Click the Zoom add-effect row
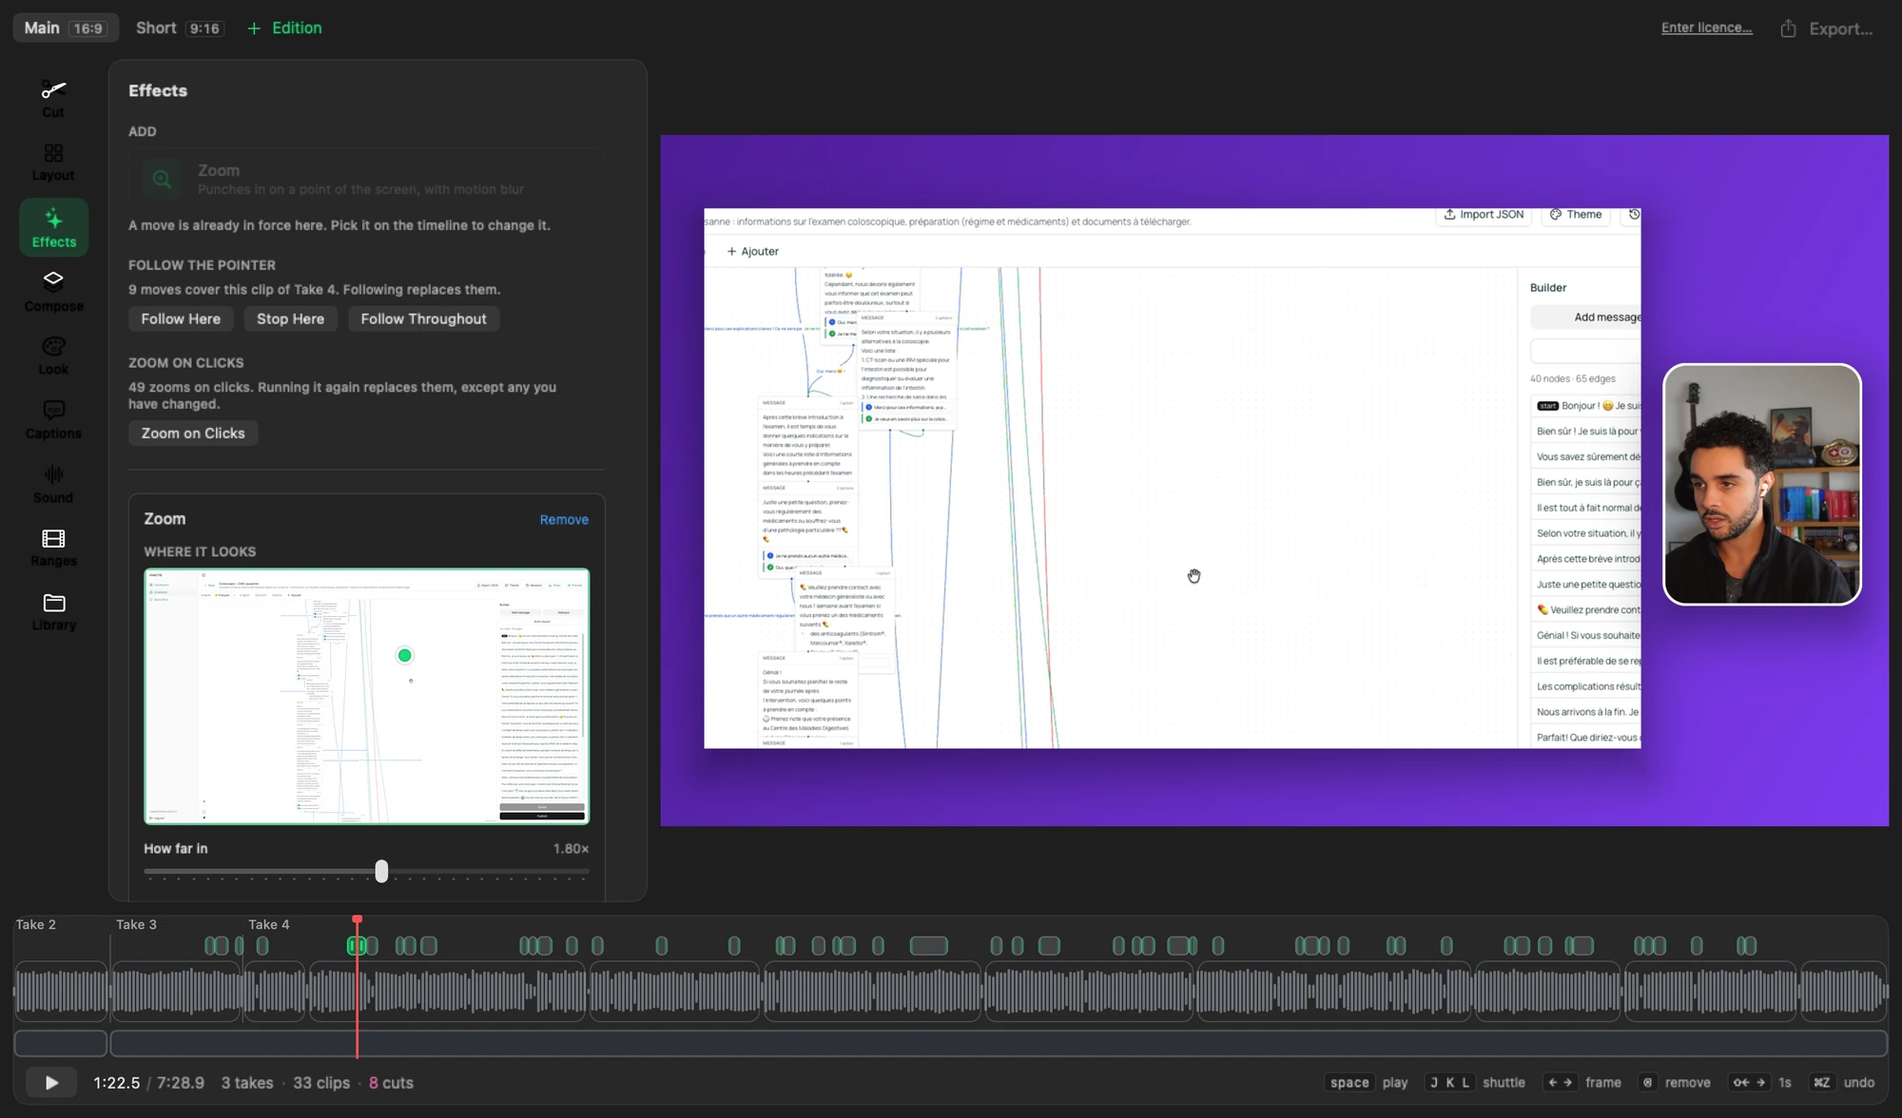Screen dimensions: 1902x1118 click(367, 179)
